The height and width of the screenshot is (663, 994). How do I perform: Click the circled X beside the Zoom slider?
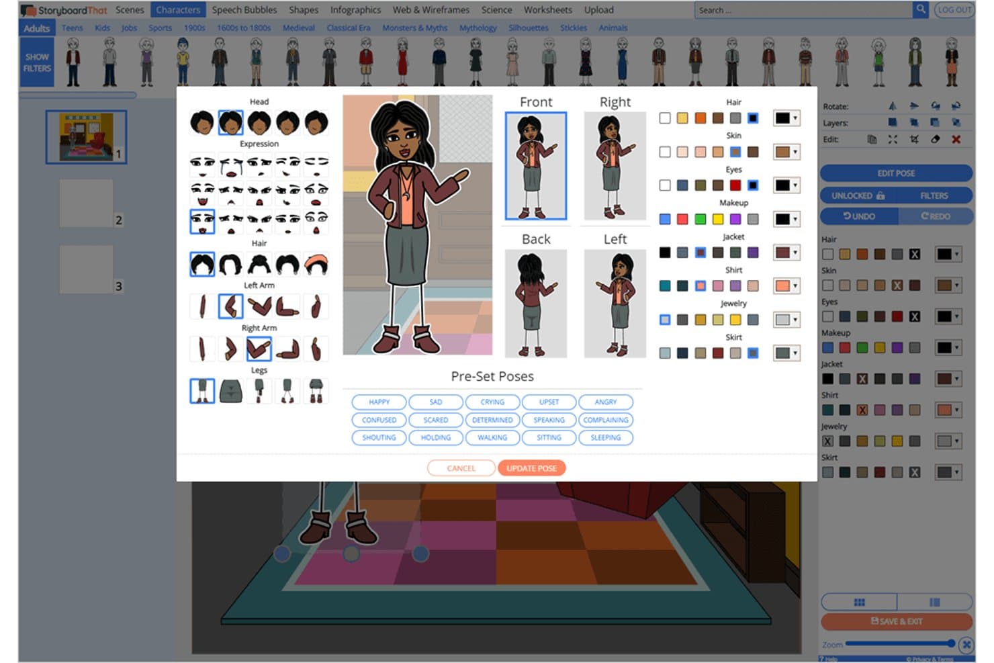[966, 645]
